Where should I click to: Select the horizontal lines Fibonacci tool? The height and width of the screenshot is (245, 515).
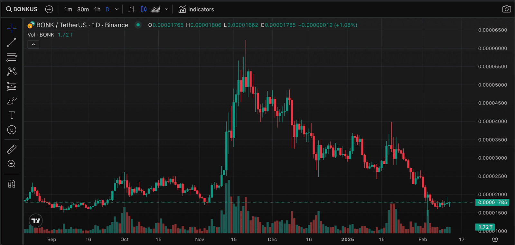[x=12, y=57]
